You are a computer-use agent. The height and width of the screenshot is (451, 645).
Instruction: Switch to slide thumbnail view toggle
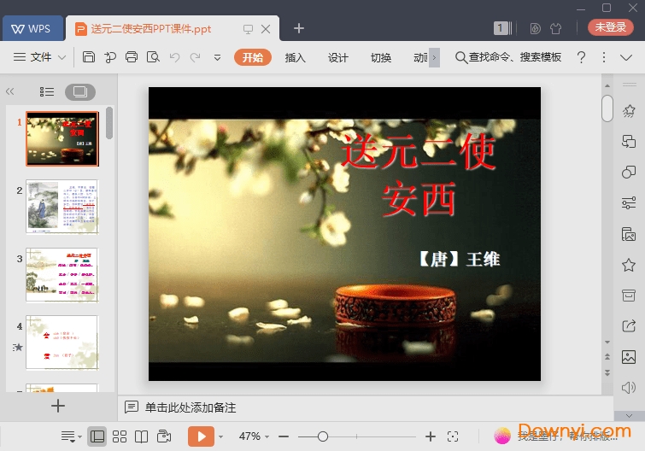(80, 91)
